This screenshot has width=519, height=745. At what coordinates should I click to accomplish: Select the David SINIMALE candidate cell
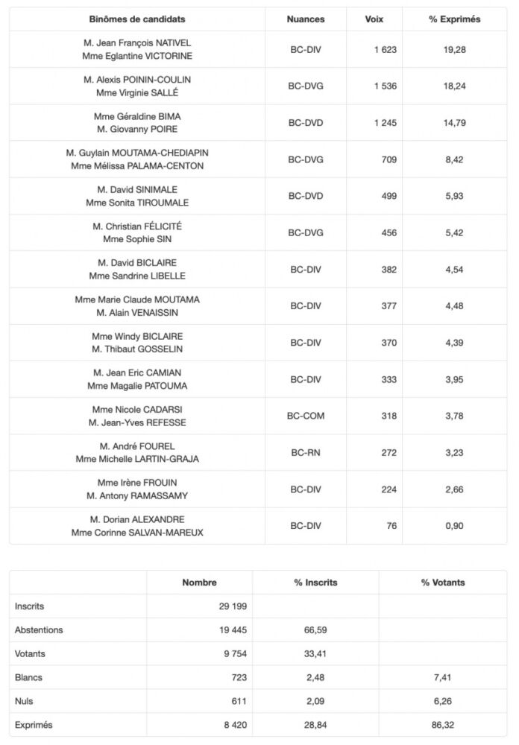(x=137, y=196)
